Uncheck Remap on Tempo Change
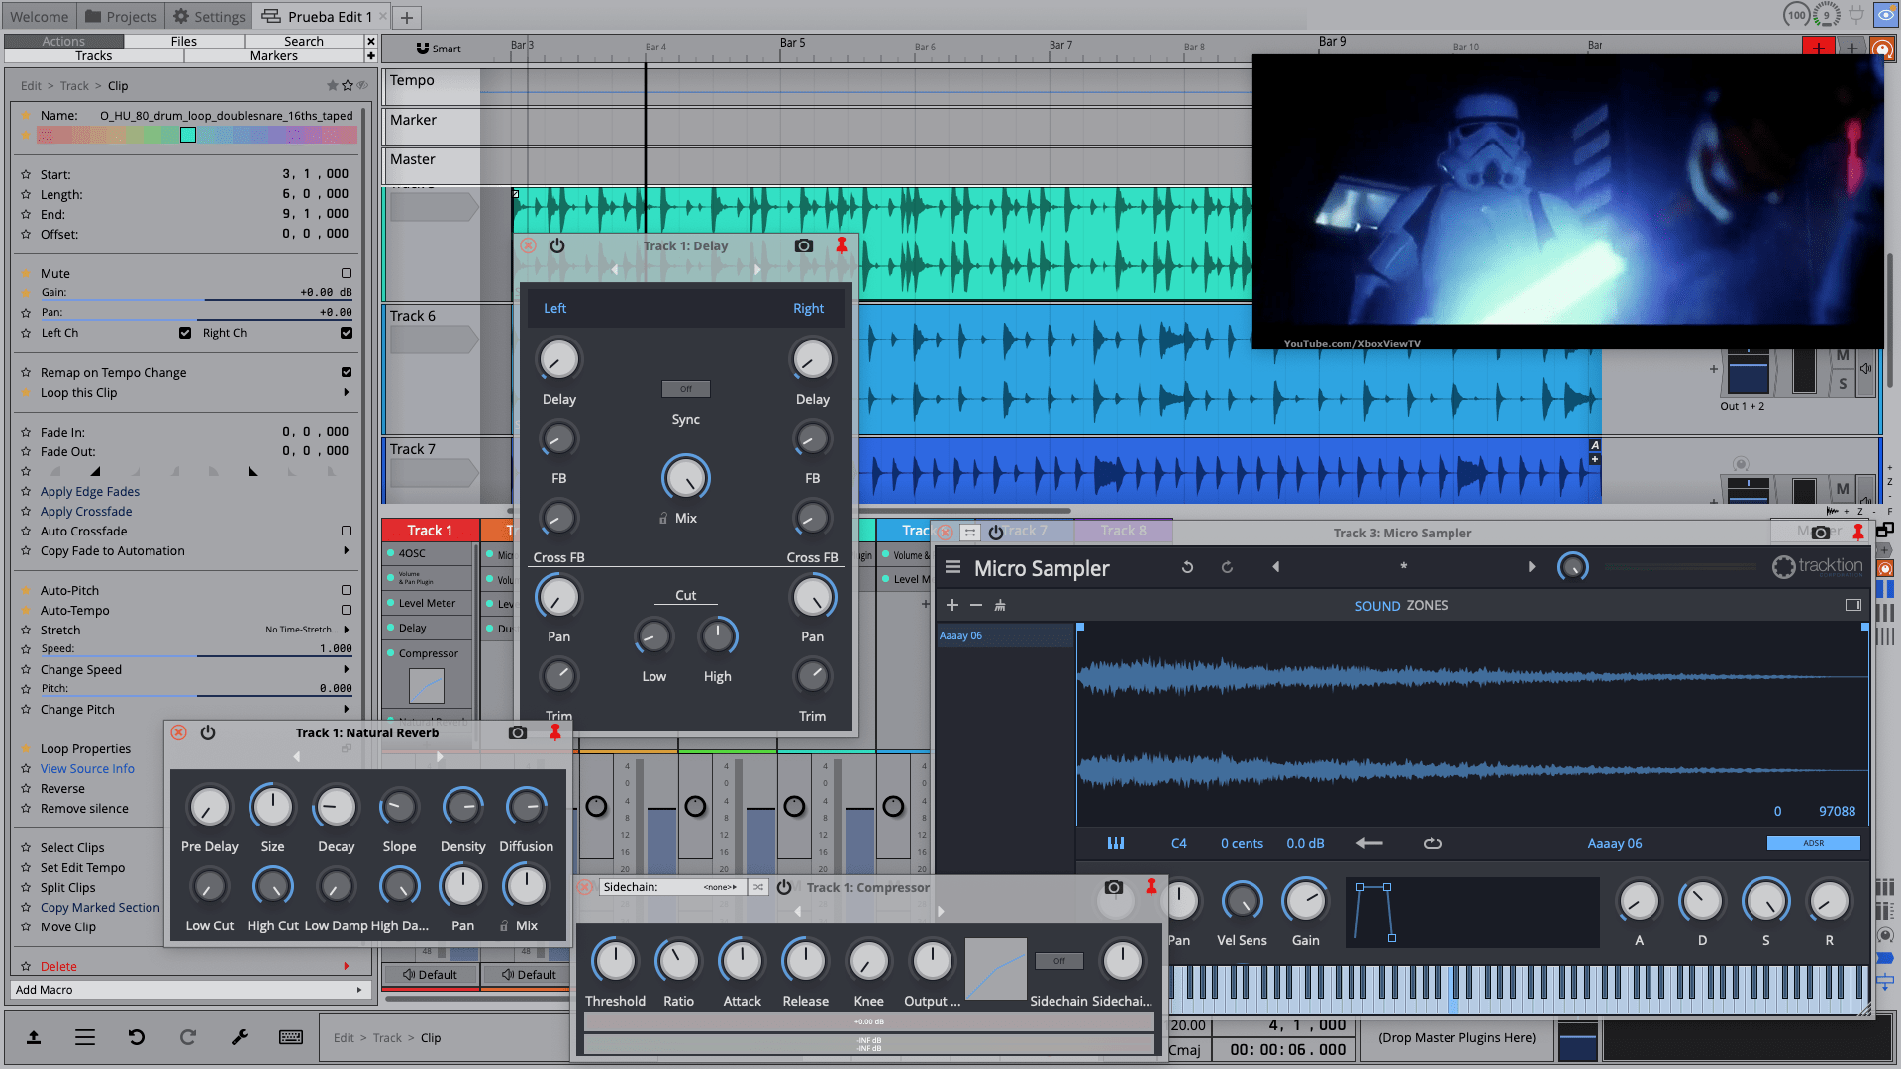This screenshot has width=1901, height=1069. [346, 372]
